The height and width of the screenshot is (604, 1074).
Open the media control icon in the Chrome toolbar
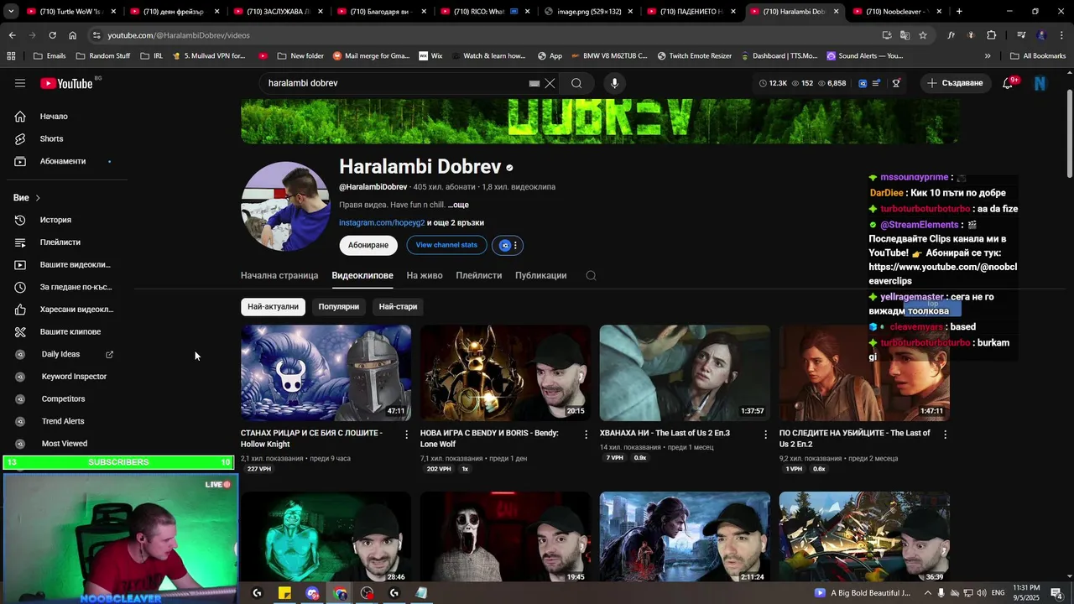coord(1021,35)
